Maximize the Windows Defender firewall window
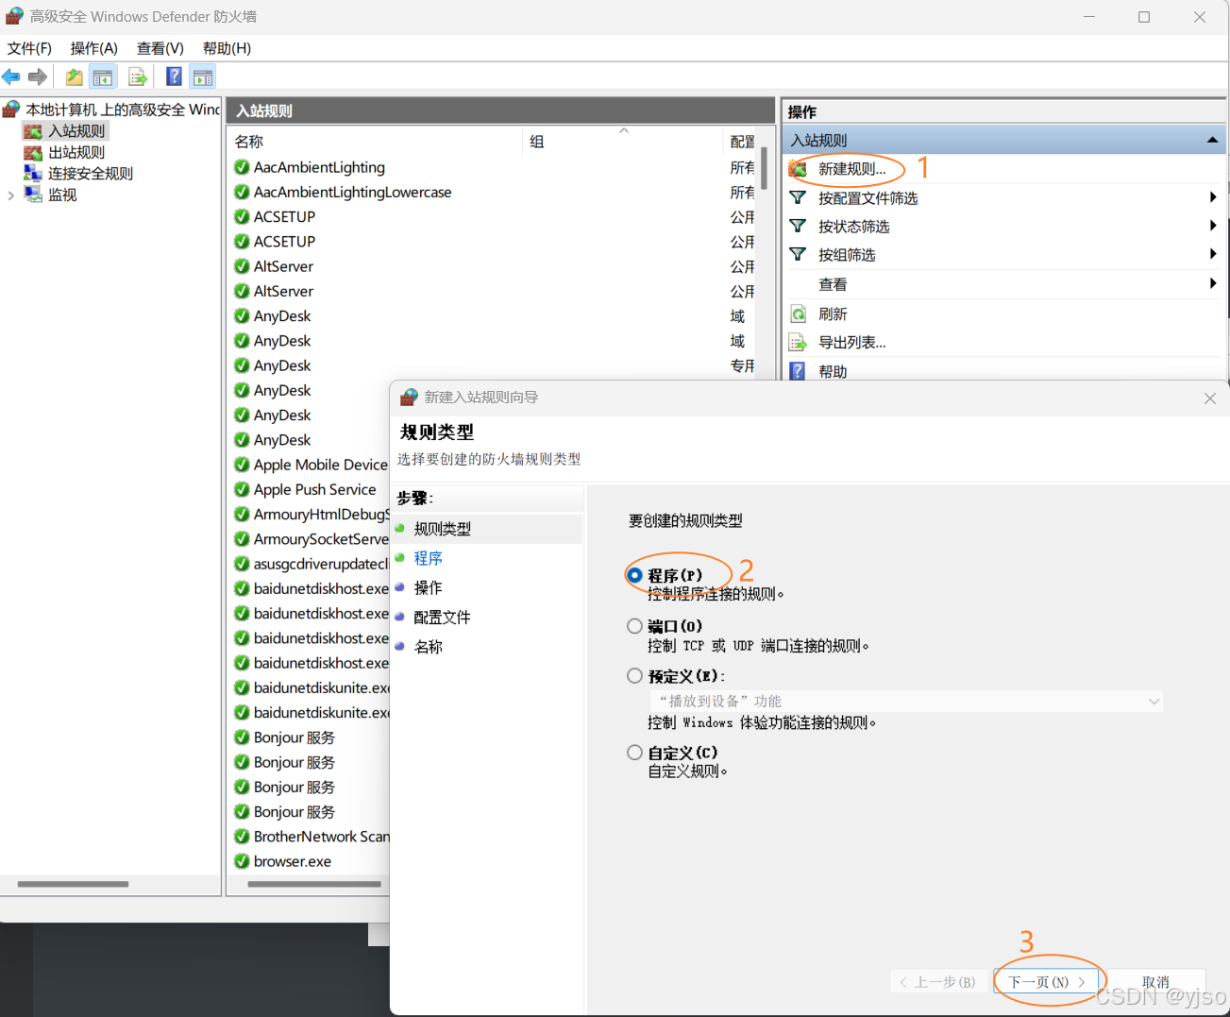Screen dimensions: 1230x1017 1144,17
